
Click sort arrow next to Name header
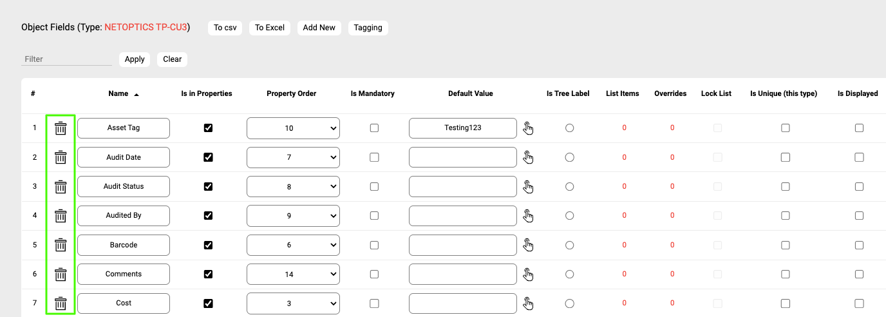(137, 94)
